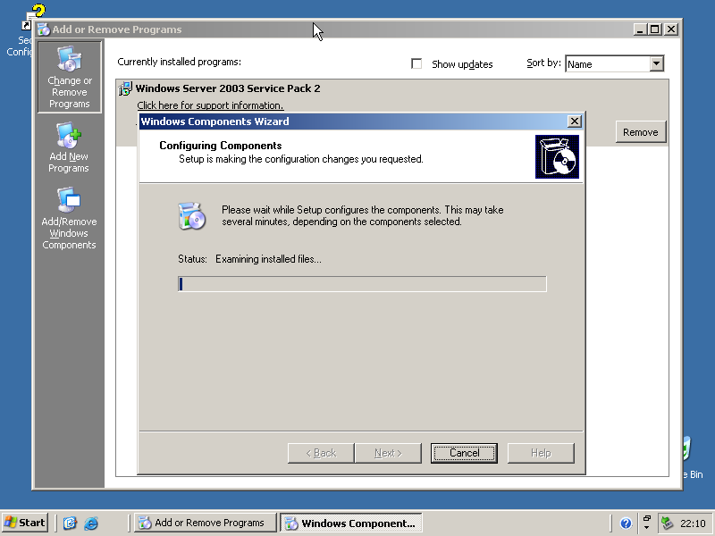The height and width of the screenshot is (536, 715).
Task: Launch Internet Explorer from Quick Launch
Action: point(91,523)
